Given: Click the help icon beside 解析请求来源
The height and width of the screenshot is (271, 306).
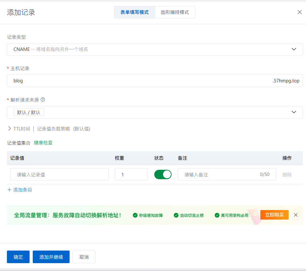Looking at the screenshot, I should click(x=43, y=100).
